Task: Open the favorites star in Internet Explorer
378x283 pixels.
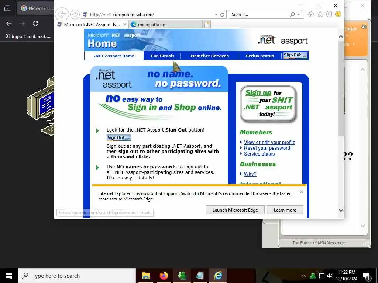Action: [x=320, y=14]
